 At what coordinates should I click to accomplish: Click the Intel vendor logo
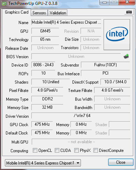click(117, 35)
